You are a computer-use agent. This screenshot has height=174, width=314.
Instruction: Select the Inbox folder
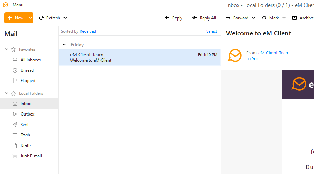tap(29, 104)
